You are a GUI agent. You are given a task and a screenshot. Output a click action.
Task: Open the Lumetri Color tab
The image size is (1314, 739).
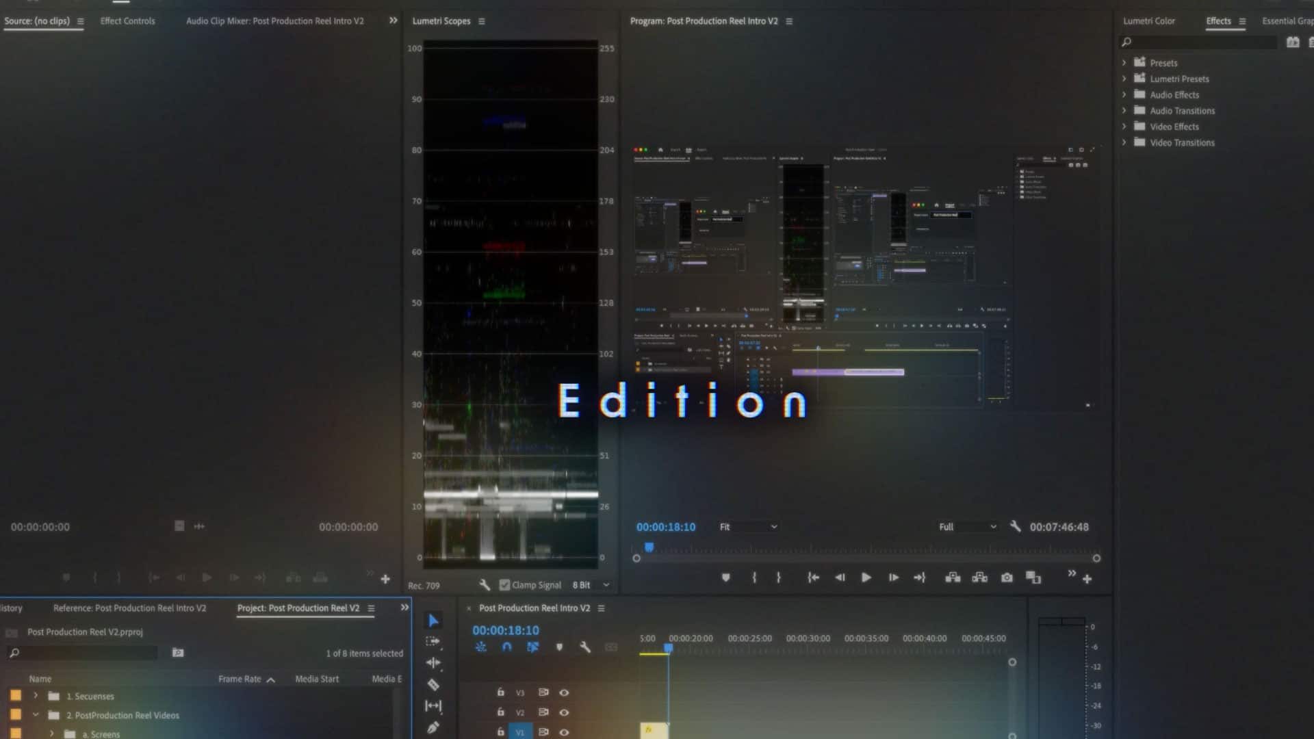pyautogui.click(x=1148, y=21)
